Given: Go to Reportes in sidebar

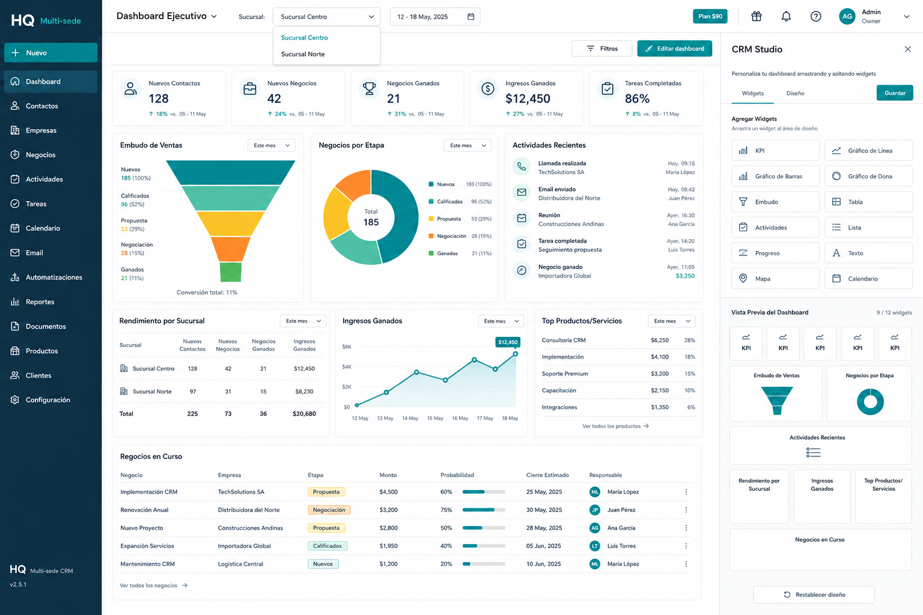Looking at the screenshot, I should pyautogui.click(x=50, y=302).
